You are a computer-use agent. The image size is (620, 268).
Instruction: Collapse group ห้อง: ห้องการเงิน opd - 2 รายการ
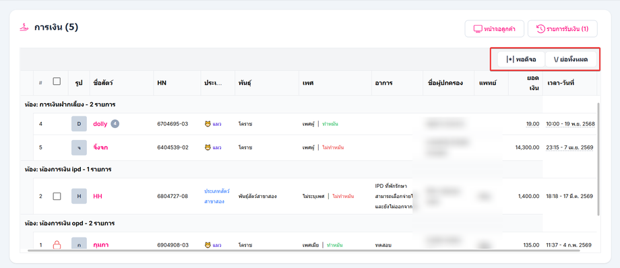69,224
